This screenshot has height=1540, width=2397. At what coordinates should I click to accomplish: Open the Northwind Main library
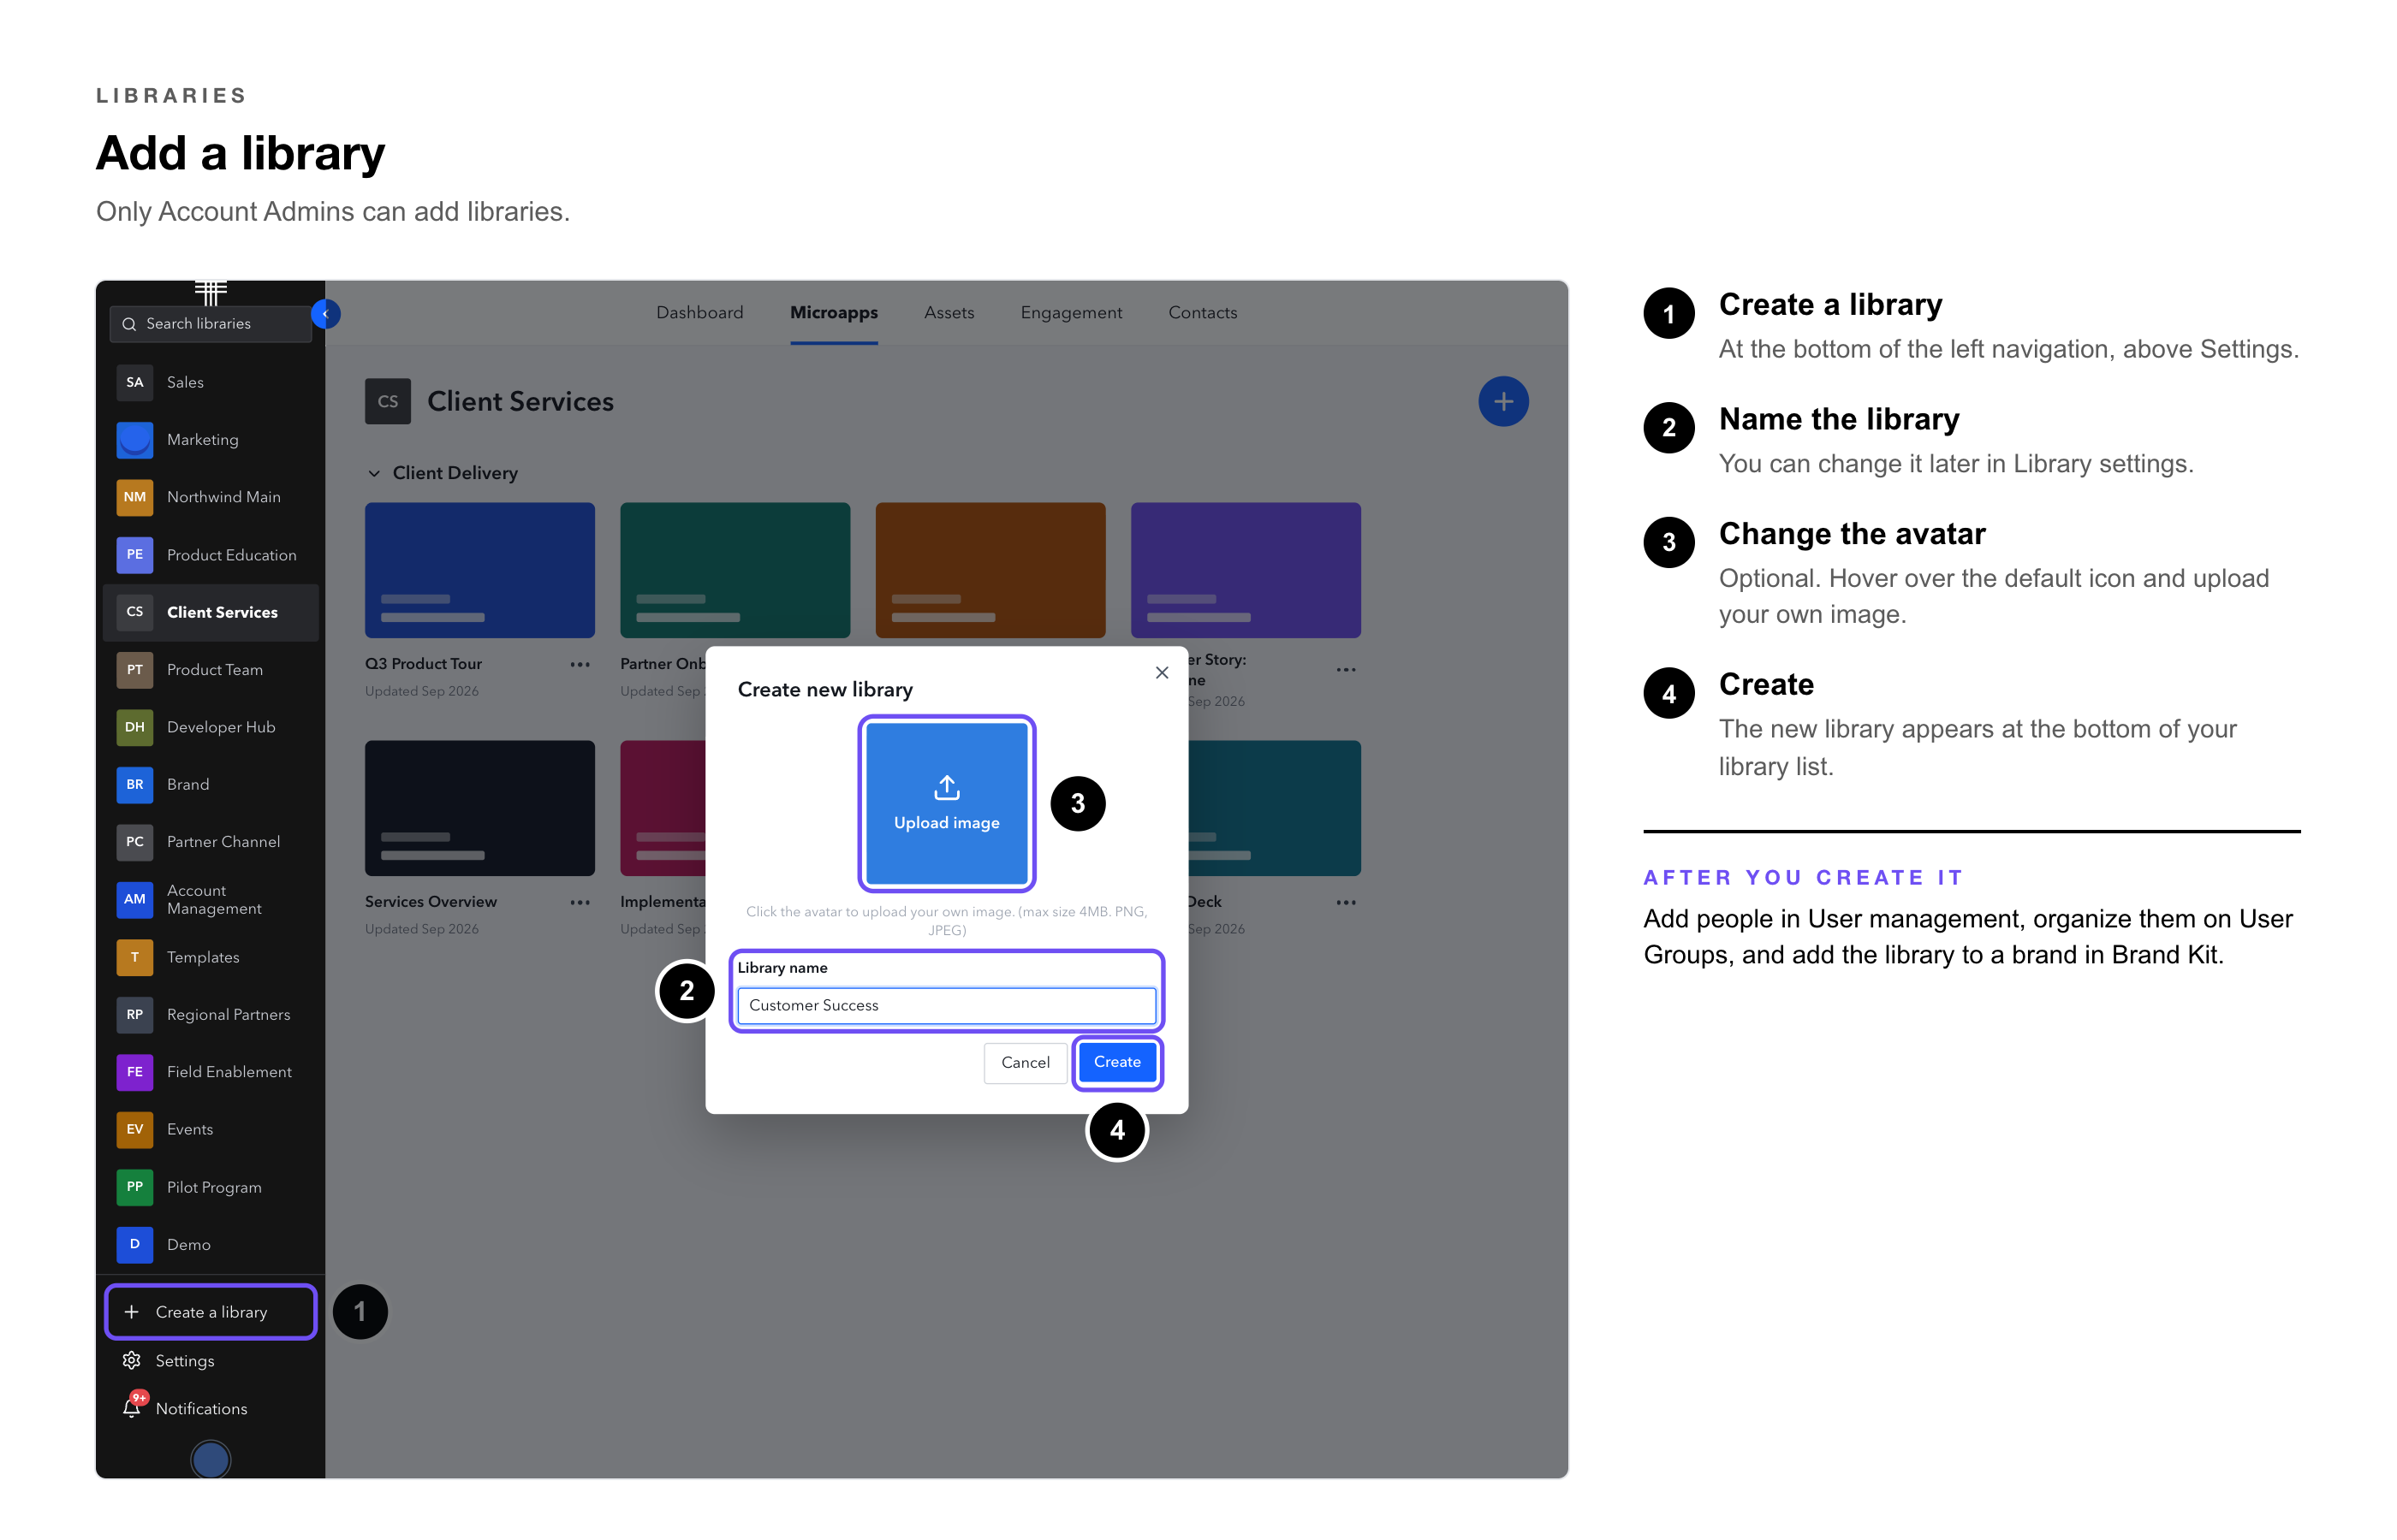[210, 497]
